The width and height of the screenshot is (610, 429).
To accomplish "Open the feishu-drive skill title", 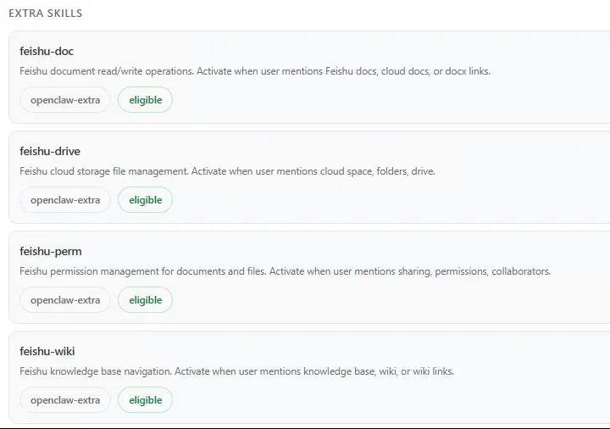I will [x=50, y=152].
